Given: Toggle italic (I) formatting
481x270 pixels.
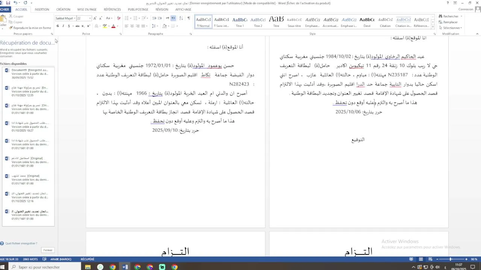Looking at the screenshot, I should (x=63, y=26).
